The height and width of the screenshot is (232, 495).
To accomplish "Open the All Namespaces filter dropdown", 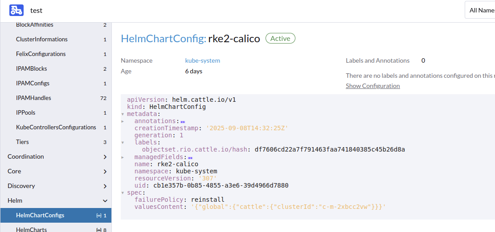I will coord(480,10).
